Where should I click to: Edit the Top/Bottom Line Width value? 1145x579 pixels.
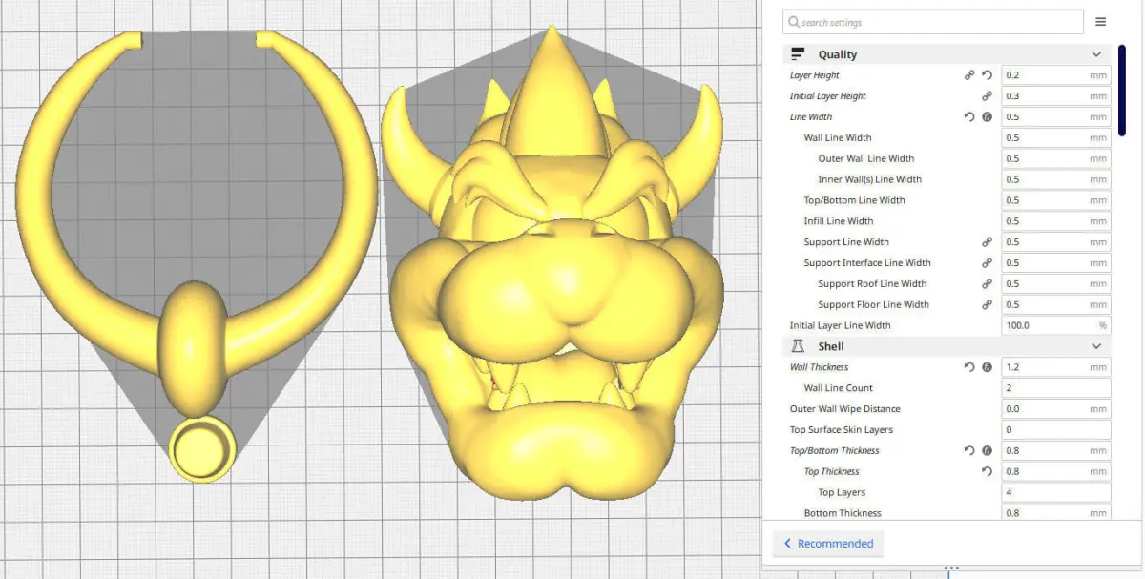pyautogui.click(x=1056, y=200)
